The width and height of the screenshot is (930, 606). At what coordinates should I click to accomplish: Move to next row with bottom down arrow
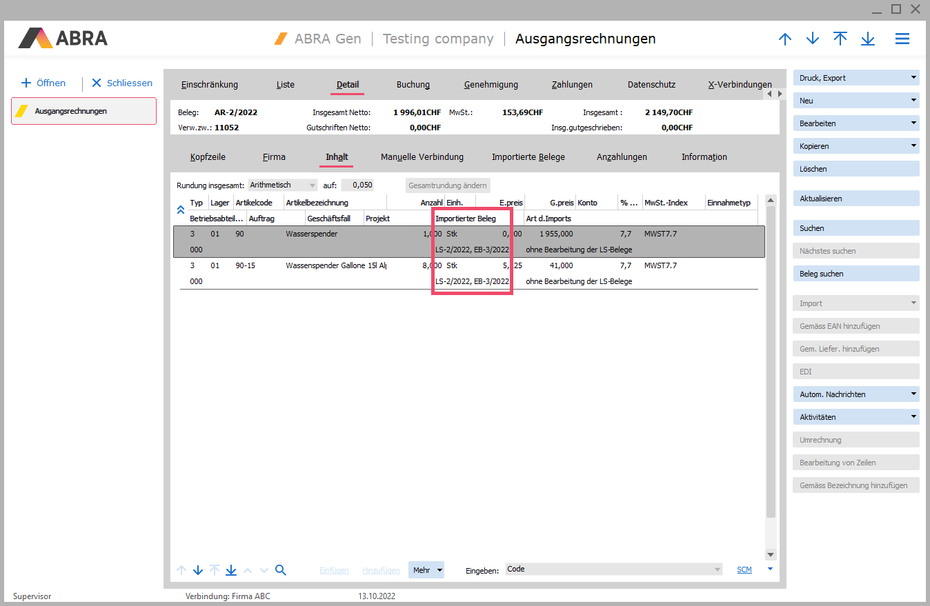[x=198, y=570]
